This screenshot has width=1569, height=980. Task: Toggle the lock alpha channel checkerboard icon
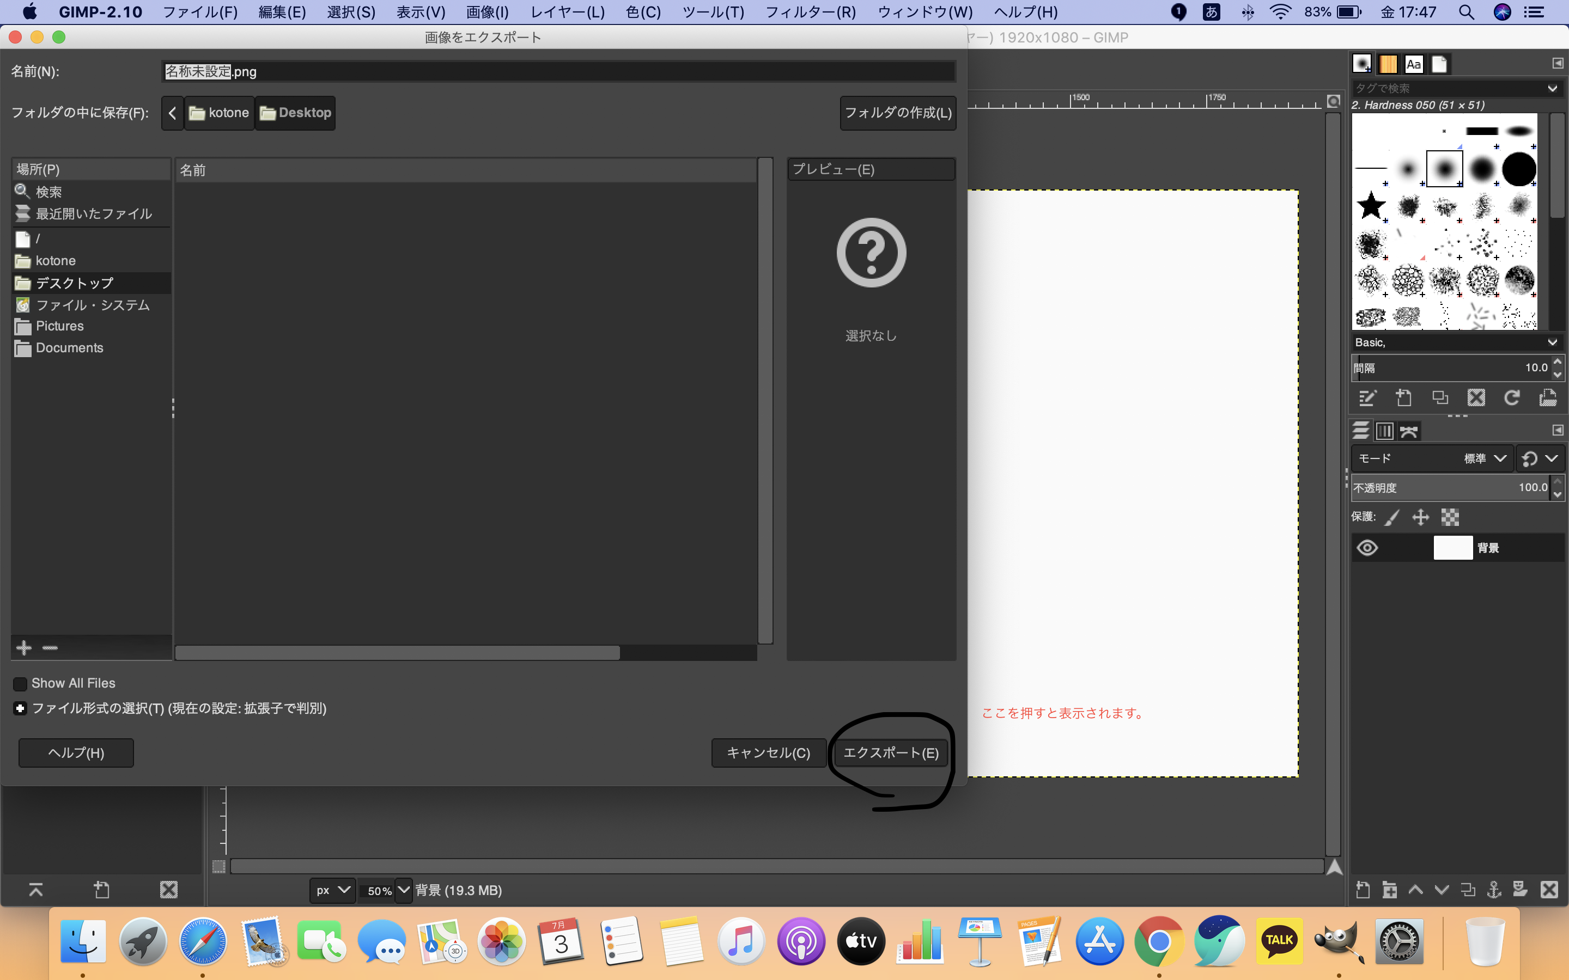pos(1450,517)
